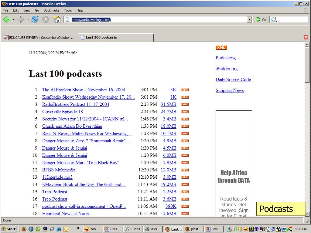Open RadioBrothers Podcast 11-17-2004 link
This screenshot has width=311, height=233.
[76, 104]
